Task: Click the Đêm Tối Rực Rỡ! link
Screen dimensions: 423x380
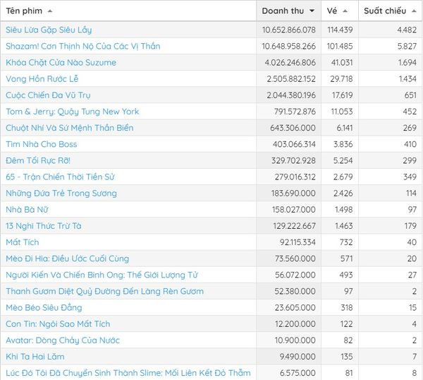Action: point(42,160)
